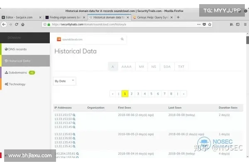Show site information icon in address bar

tap(45, 24)
